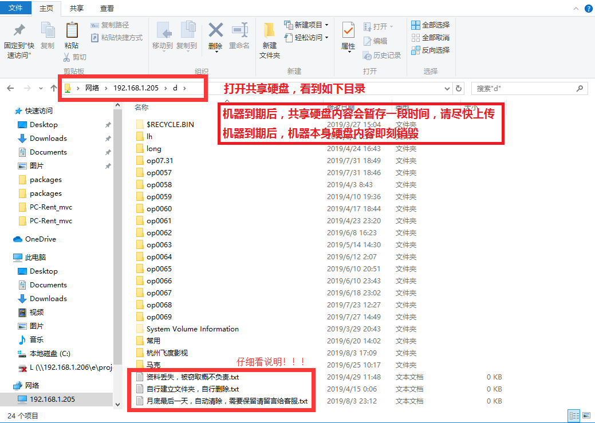Select Quick access (快速访问) in sidebar
The height and width of the screenshot is (423, 595).
pyautogui.click(x=33, y=111)
